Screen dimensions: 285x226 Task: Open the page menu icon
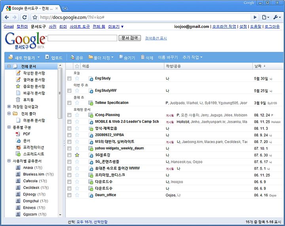pos(266,17)
